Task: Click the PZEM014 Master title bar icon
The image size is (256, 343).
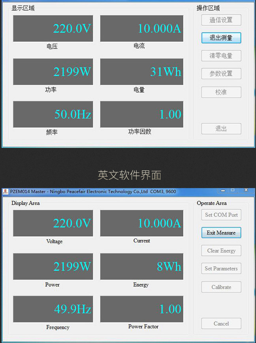Action: (x=6, y=192)
